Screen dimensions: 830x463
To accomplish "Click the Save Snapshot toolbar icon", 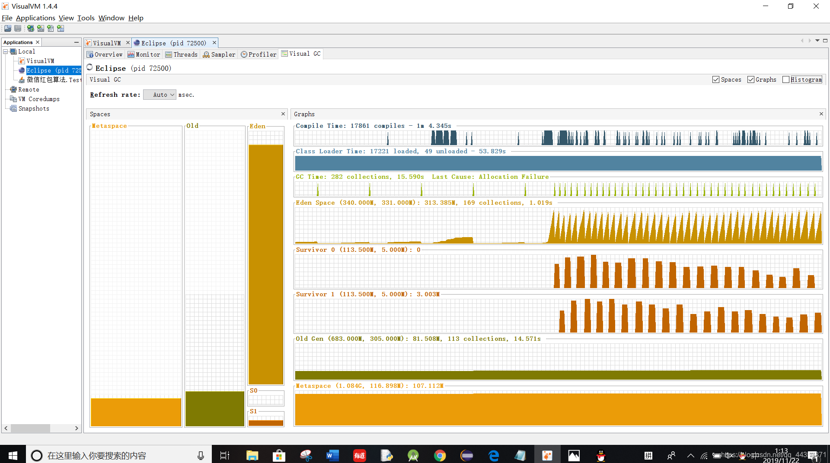I will click(18, 29).
